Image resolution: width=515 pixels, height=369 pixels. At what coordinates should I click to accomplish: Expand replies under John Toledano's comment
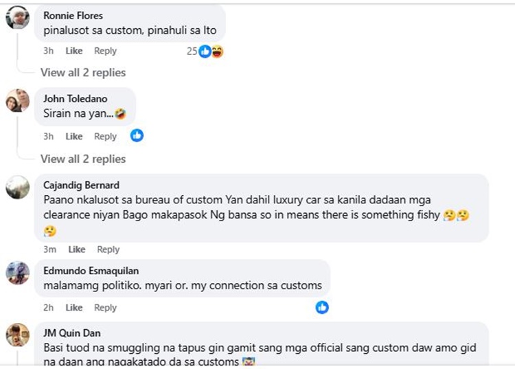tap(83, 159)
